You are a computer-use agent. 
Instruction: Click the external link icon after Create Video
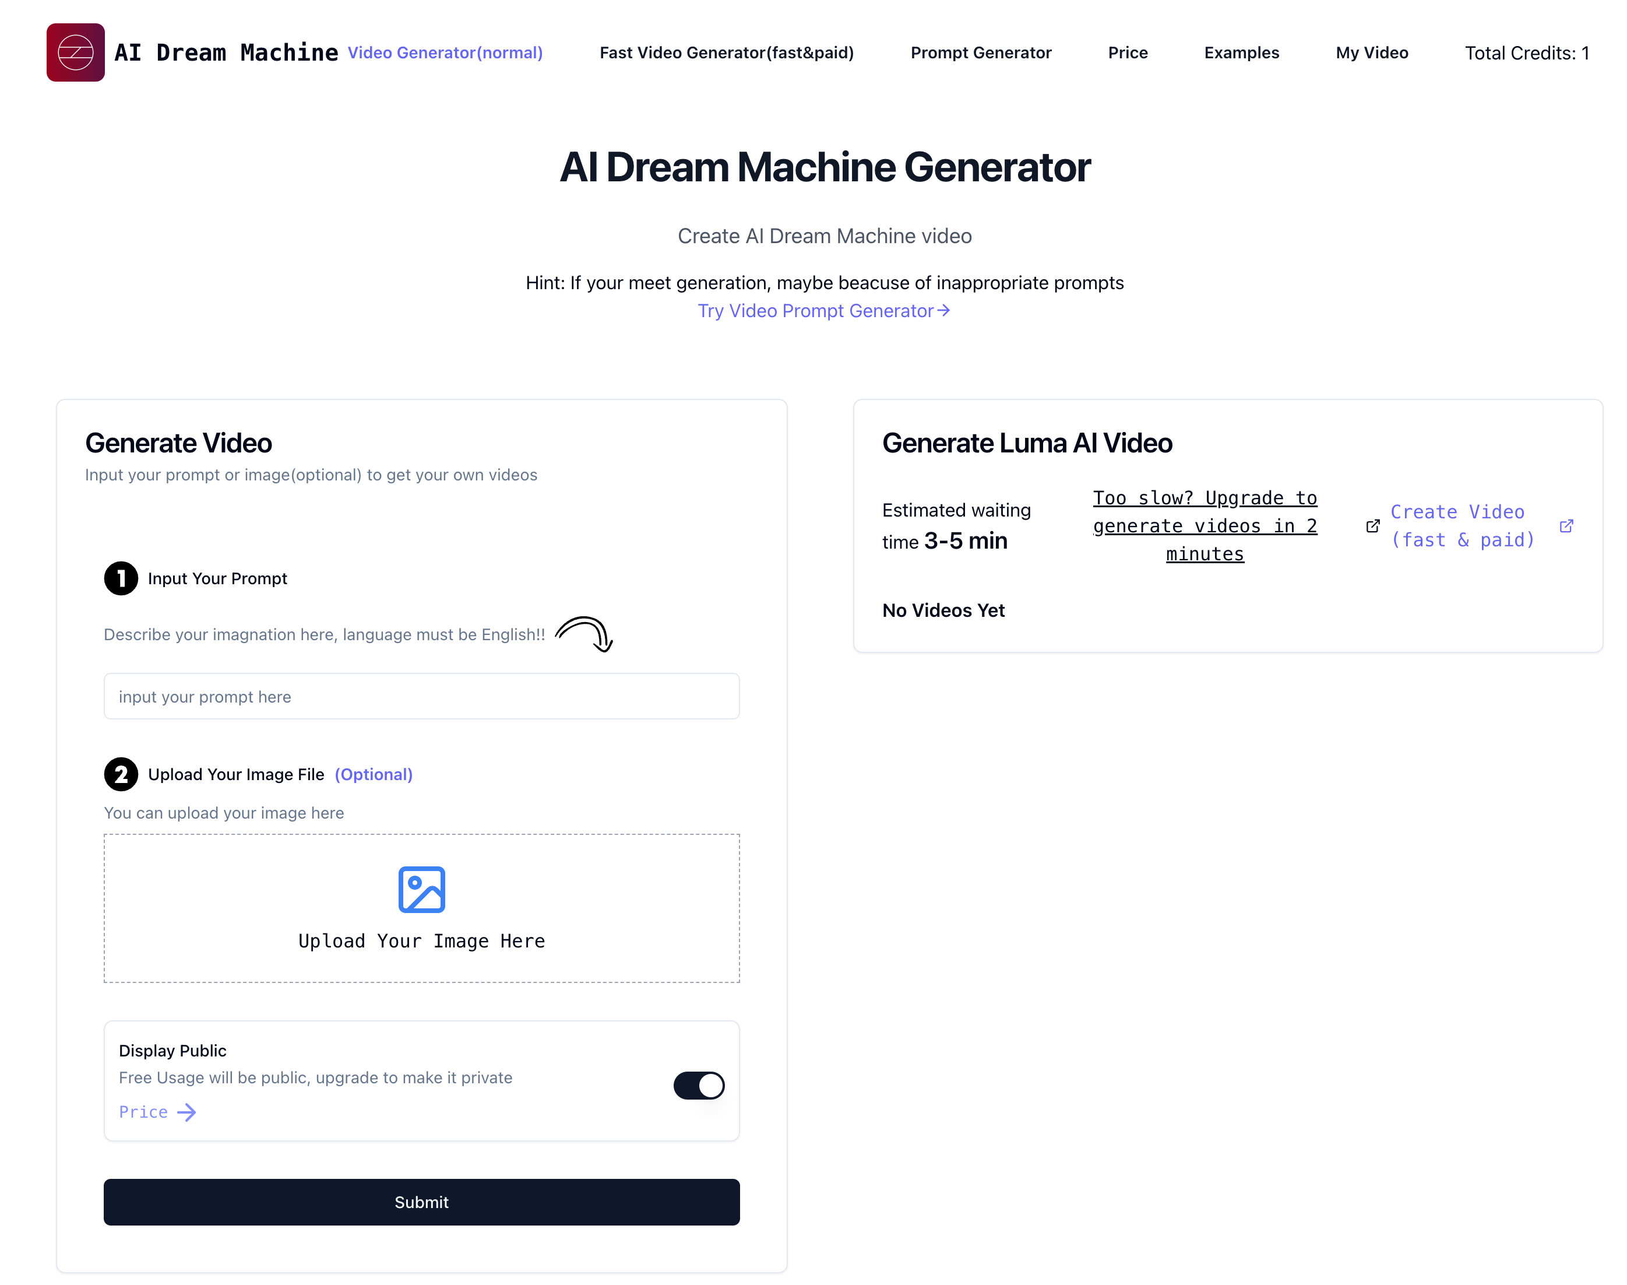point(1566,526)
